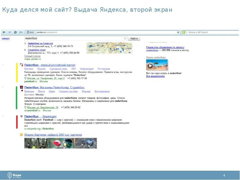Click the 'ru.wikipedia.org › Пейнтбол' URL

(39, 129)
